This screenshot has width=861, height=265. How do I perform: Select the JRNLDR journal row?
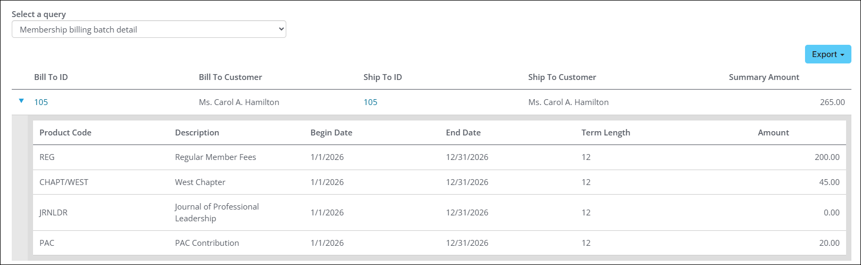coord(53,213)
